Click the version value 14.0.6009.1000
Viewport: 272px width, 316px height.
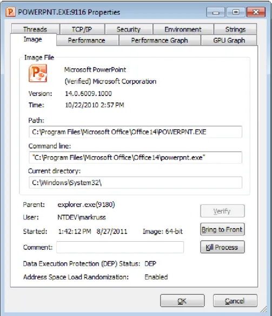(88, 94)
